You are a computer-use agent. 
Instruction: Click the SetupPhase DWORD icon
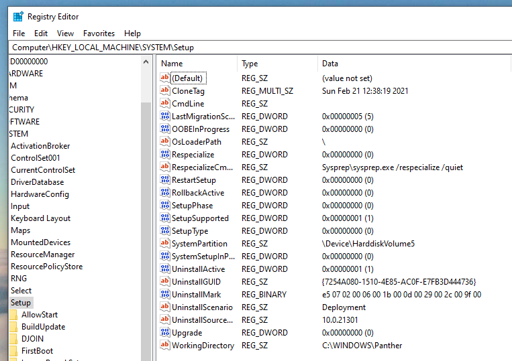(x=165, y=204)
